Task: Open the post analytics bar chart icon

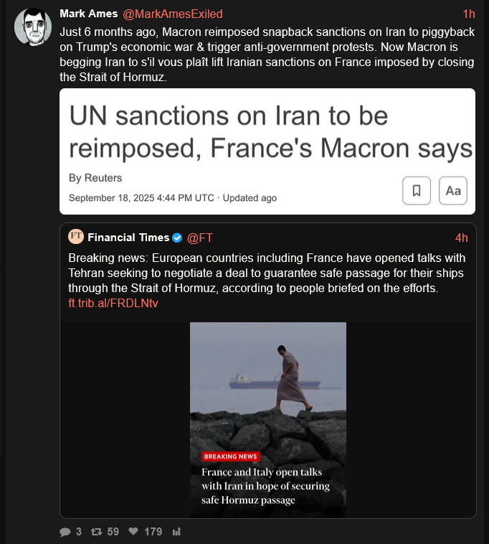Action: [176, 532]
